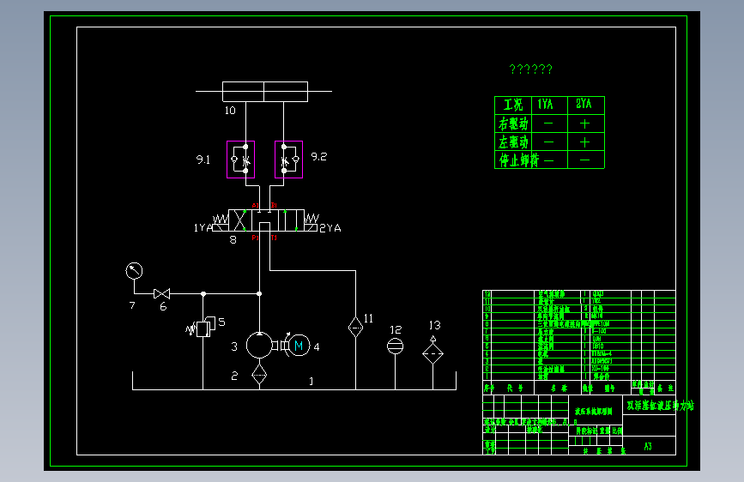Select the number 1 tank label

(x=312, y=381)
